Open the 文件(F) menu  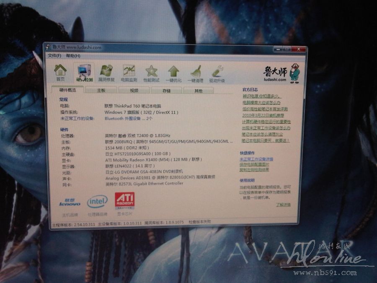pyautogui.click(x=54, y=56)
